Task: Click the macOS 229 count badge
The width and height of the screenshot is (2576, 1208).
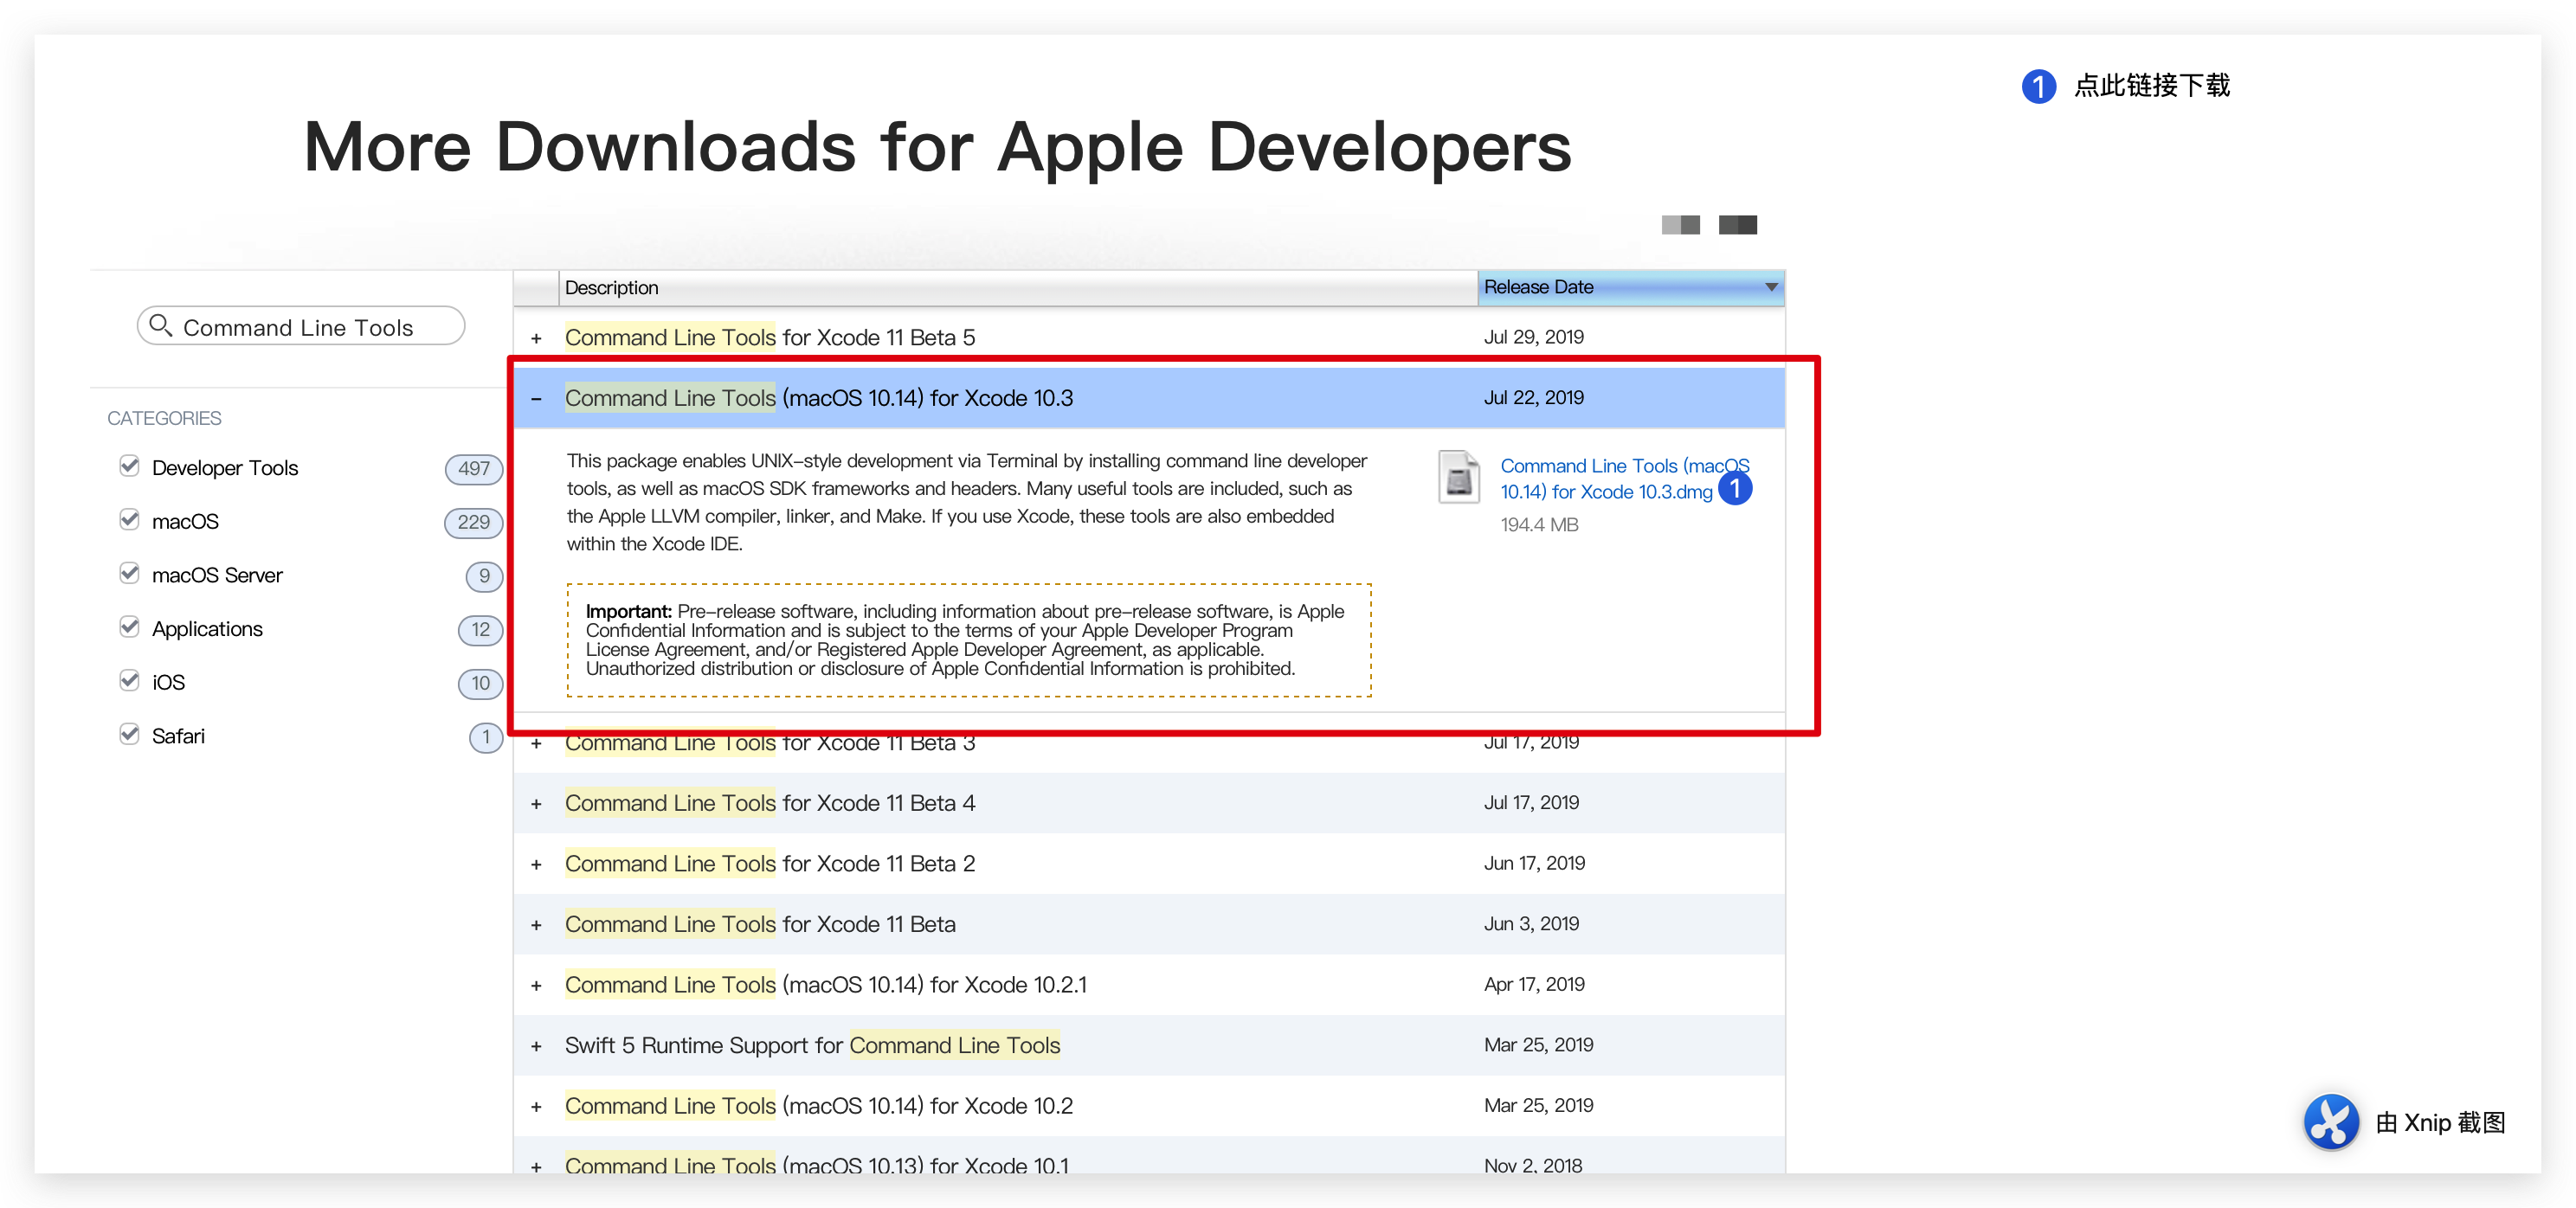Action: coord(473,522)
